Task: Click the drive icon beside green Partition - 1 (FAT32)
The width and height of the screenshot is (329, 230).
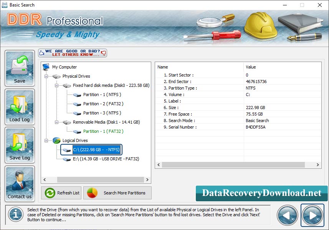Action: pos(77,132)
